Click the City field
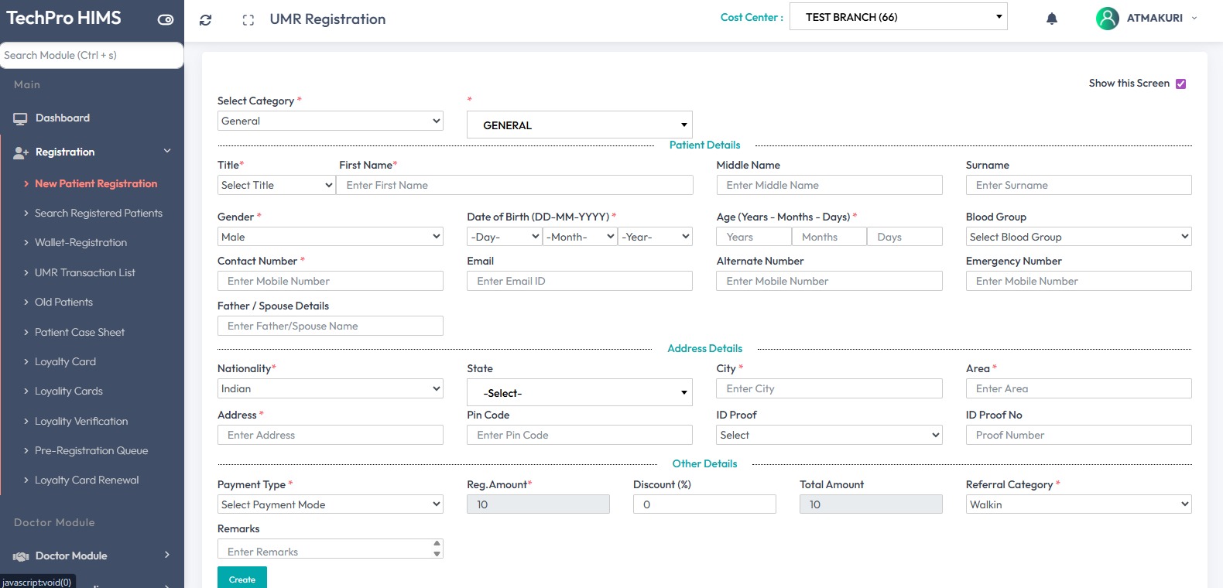This screenshot has height=588, width=1223. click(829, 388)
